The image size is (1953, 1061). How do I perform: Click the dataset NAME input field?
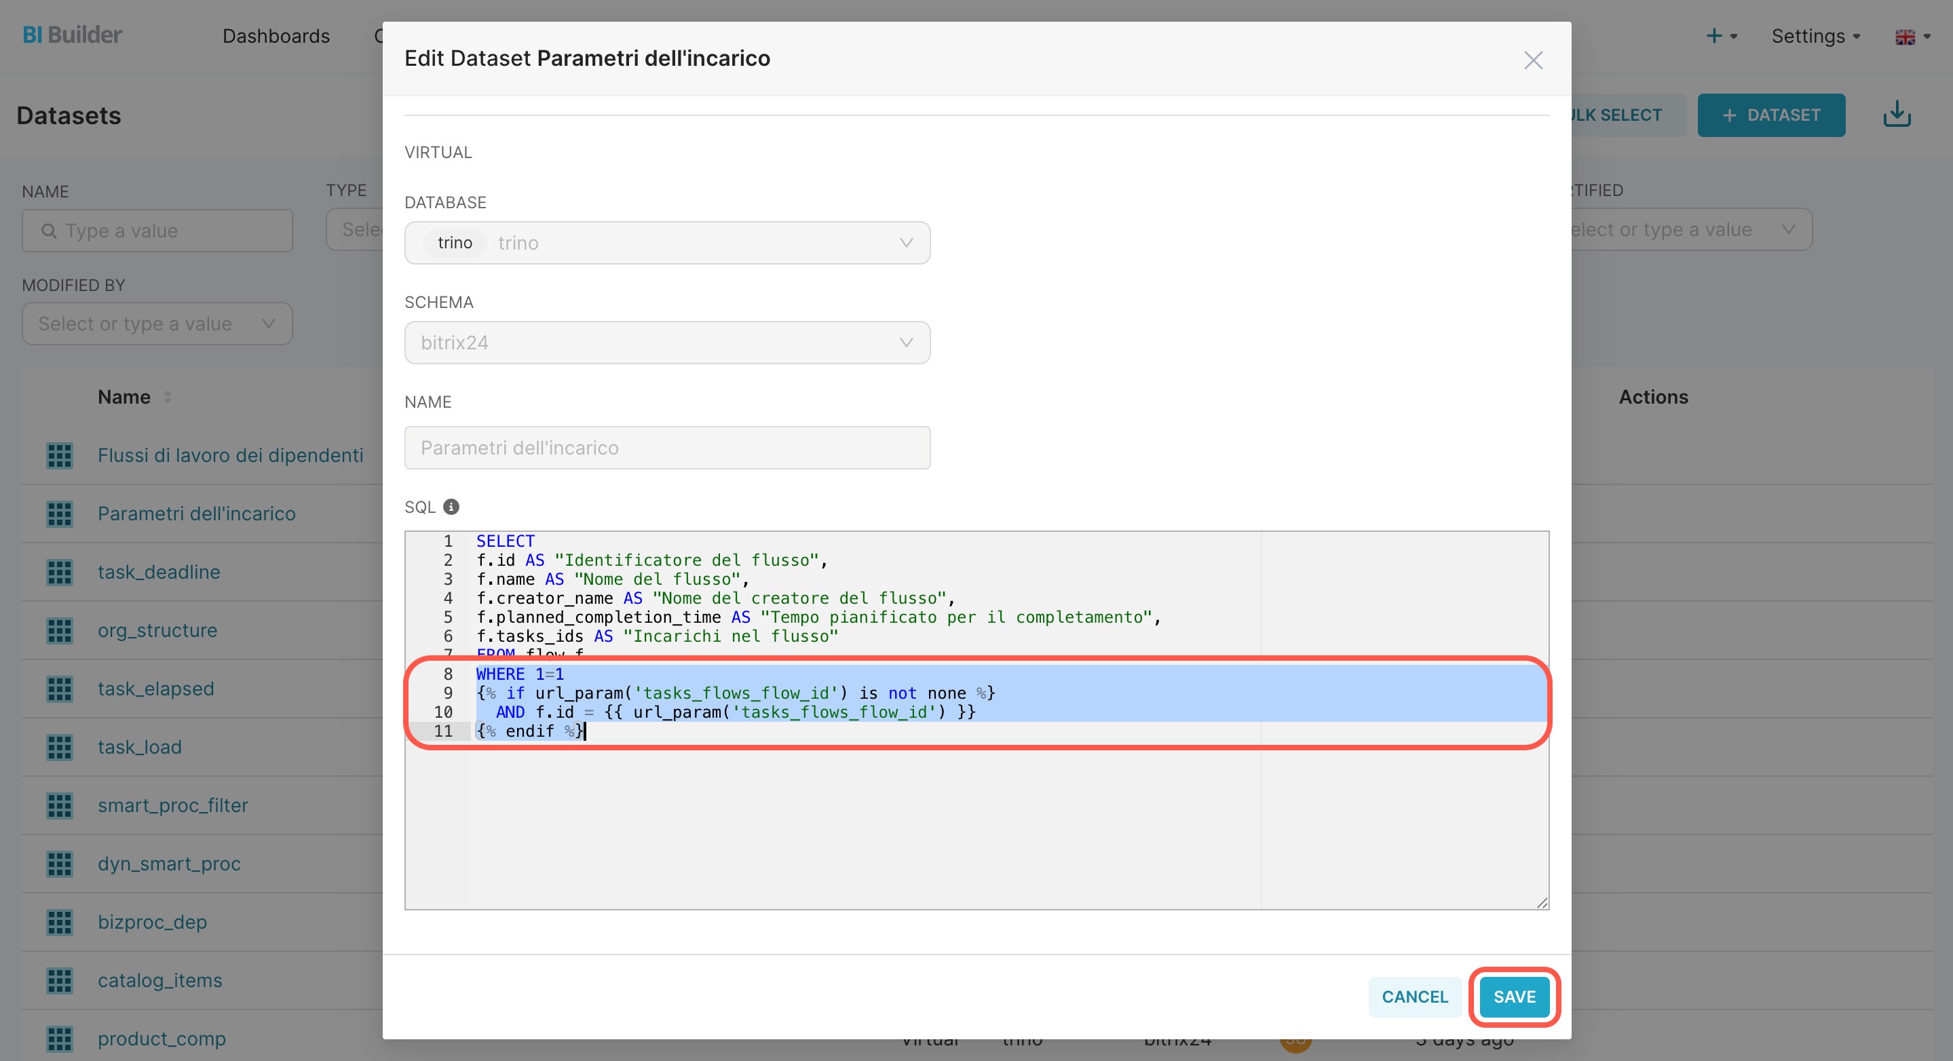(x=667, y=448)
